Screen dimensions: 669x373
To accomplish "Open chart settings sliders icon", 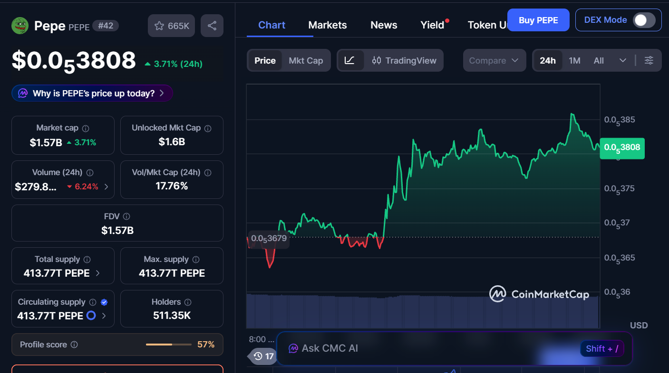I will (649, 60).
